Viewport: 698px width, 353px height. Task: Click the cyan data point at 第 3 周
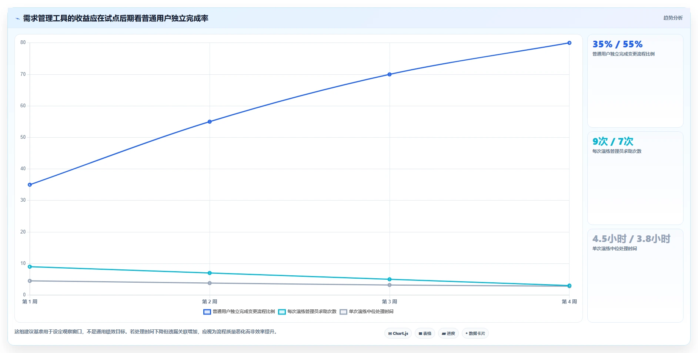pyautogui.click(x=390, y=279)
